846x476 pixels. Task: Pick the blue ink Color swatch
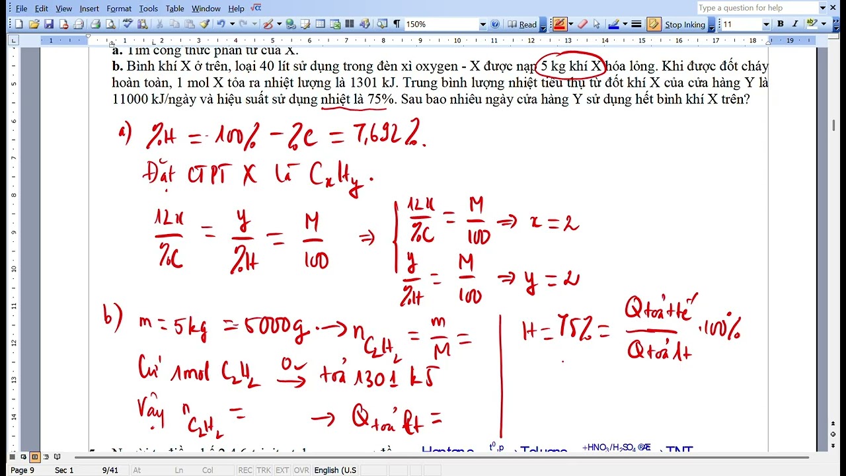coord(613,24)
